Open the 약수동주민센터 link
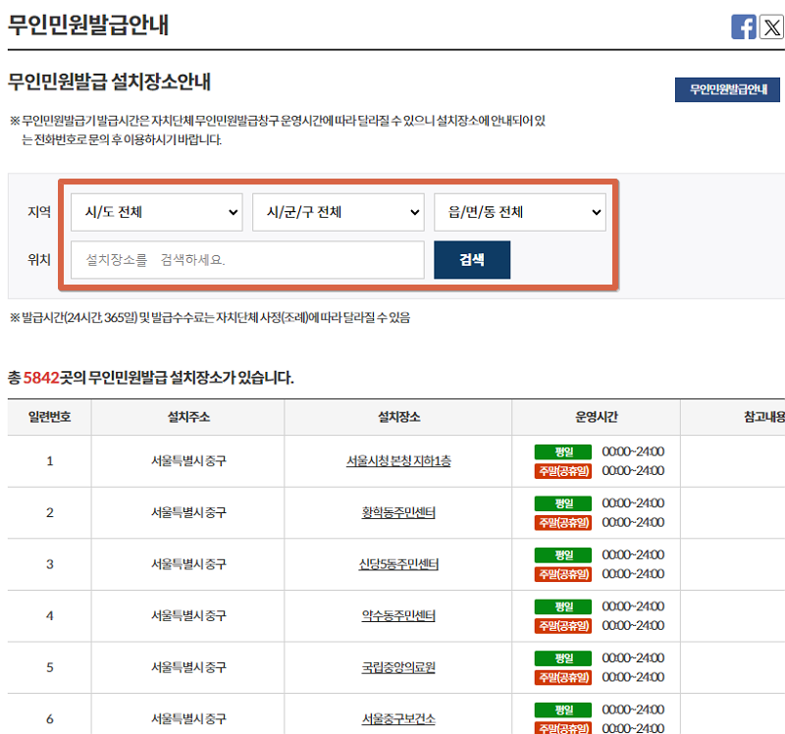 tap(398, 616)
